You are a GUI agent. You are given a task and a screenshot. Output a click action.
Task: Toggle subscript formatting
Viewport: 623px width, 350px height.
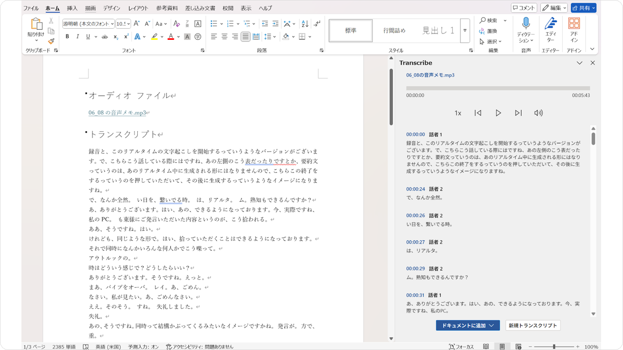click(x=116, y=36)
